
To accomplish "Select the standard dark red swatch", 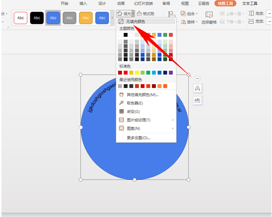I will 120,72.
